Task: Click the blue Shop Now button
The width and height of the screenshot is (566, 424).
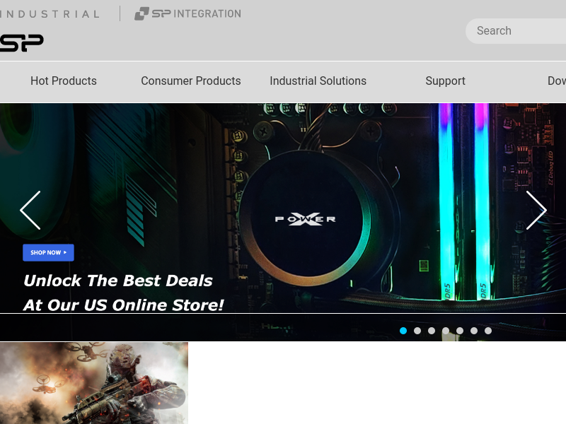Action: point(48,252)
